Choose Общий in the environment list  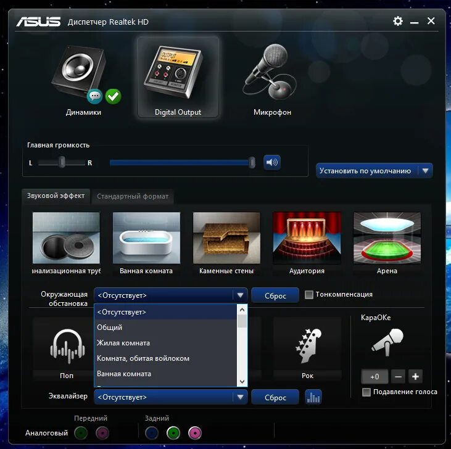pyautogui.click(x=165, y=327)
